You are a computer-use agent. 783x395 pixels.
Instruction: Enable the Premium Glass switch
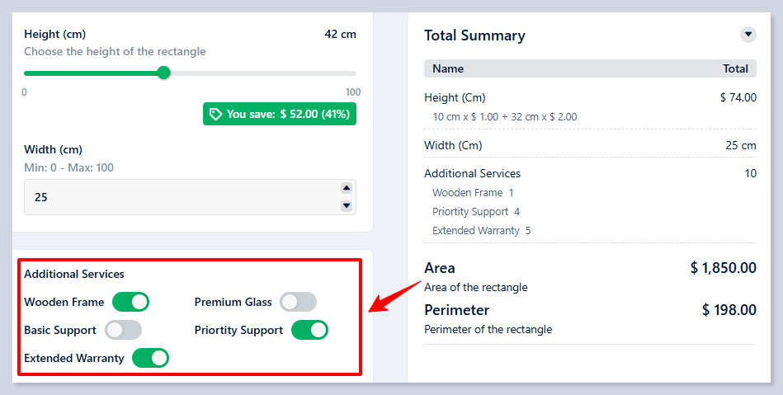point(298,302)
